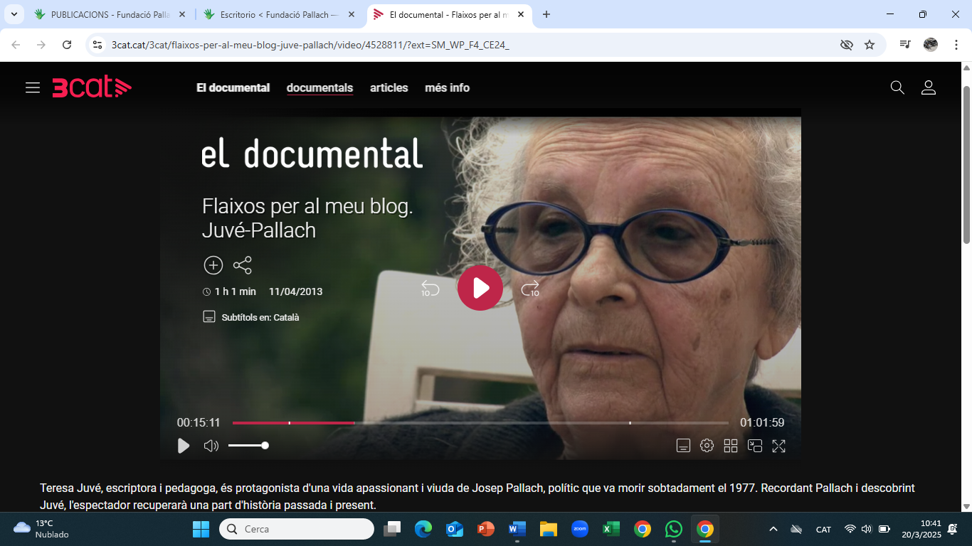
Task: Open the El documental section
Action: pyautogui.click(x=233, y=88)
